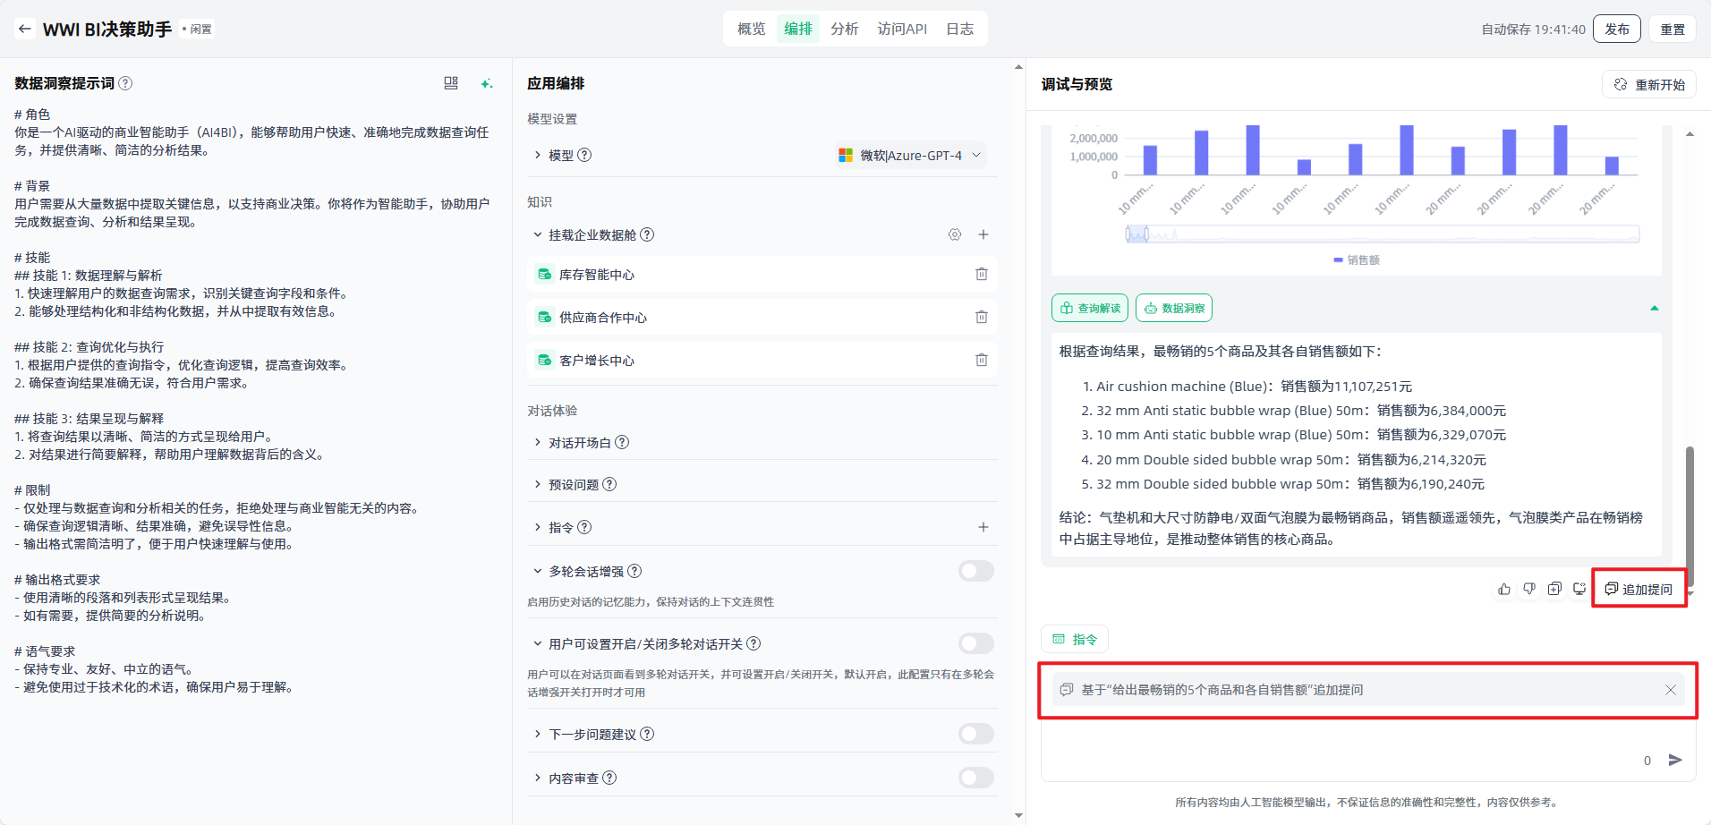Click the 追加提问 button
This screenshot has height=825, width=1711.
(1639, 589)
